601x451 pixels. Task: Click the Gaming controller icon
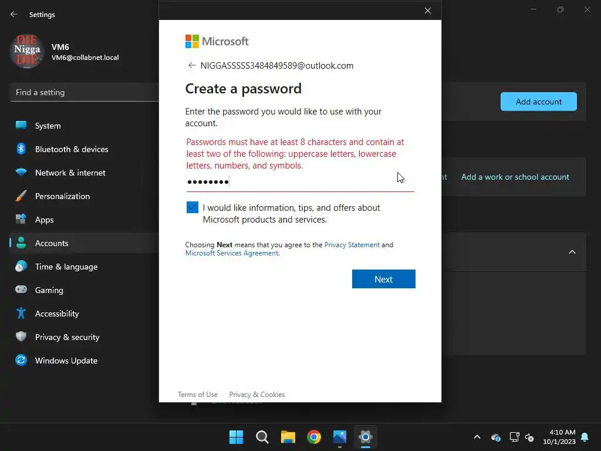coord(21,290)
